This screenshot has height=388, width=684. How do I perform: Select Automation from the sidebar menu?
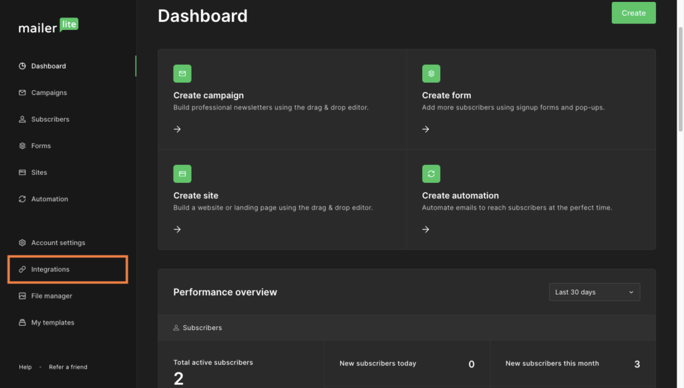49,199
